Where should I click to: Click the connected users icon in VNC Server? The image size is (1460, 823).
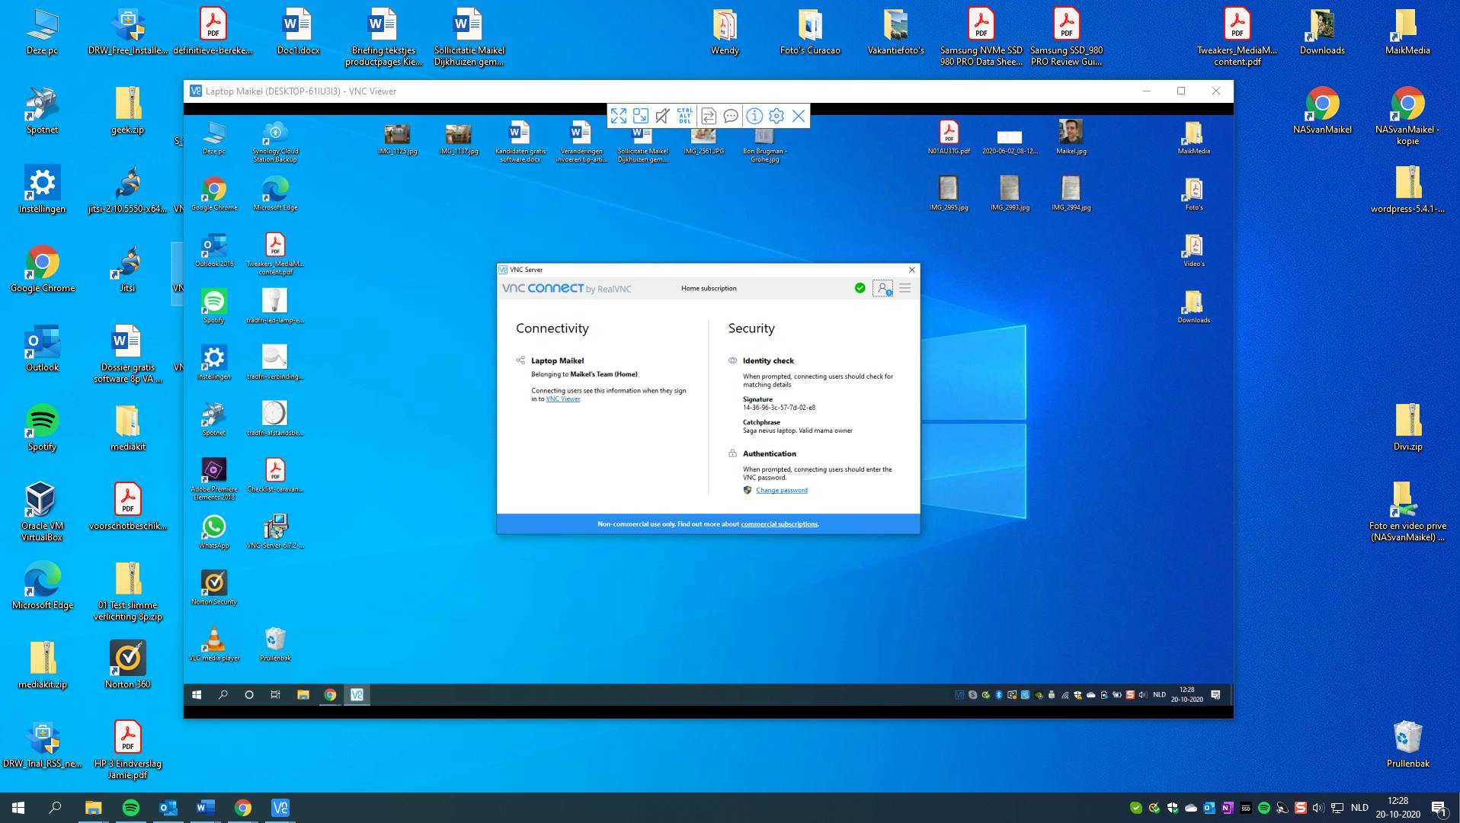coord(882,288)
